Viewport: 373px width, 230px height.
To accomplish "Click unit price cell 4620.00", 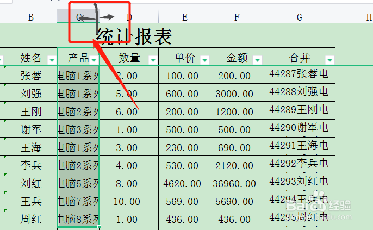I will (x=184, y=183).
